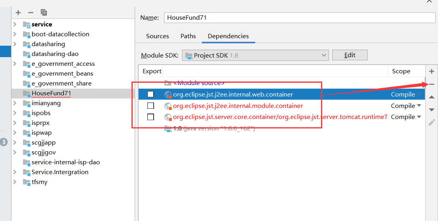Select the 1.8 java version entry

[x=214, y=128]
